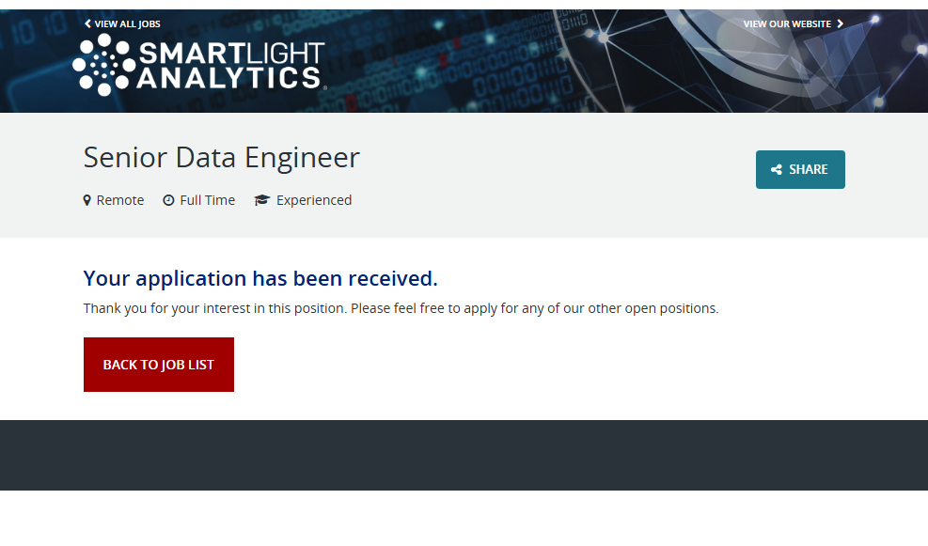
Task: Click the dark footer bar
Action: click(x=464, y=455)
